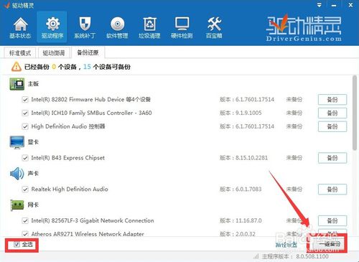Click version text 9.1.9.1005
The height and width of the screenshot is (262, 359).
(x=248, y=113)
